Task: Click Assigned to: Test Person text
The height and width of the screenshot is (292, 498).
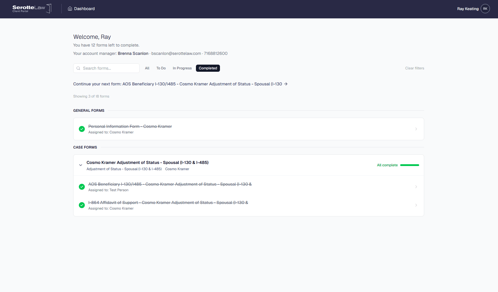Action: click(108, 190)
